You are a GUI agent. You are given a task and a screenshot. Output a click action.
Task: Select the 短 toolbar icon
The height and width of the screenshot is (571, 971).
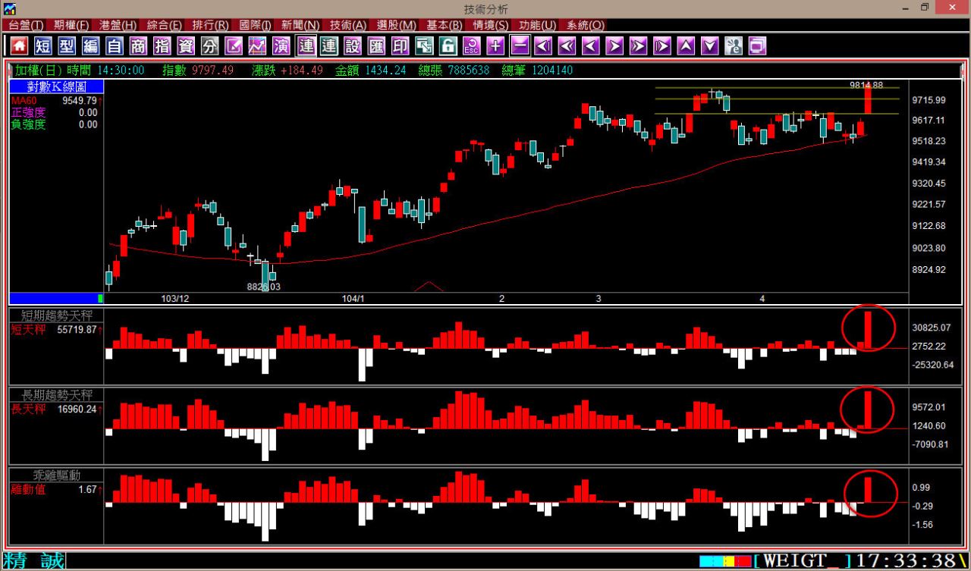click(x=43, y=46)
